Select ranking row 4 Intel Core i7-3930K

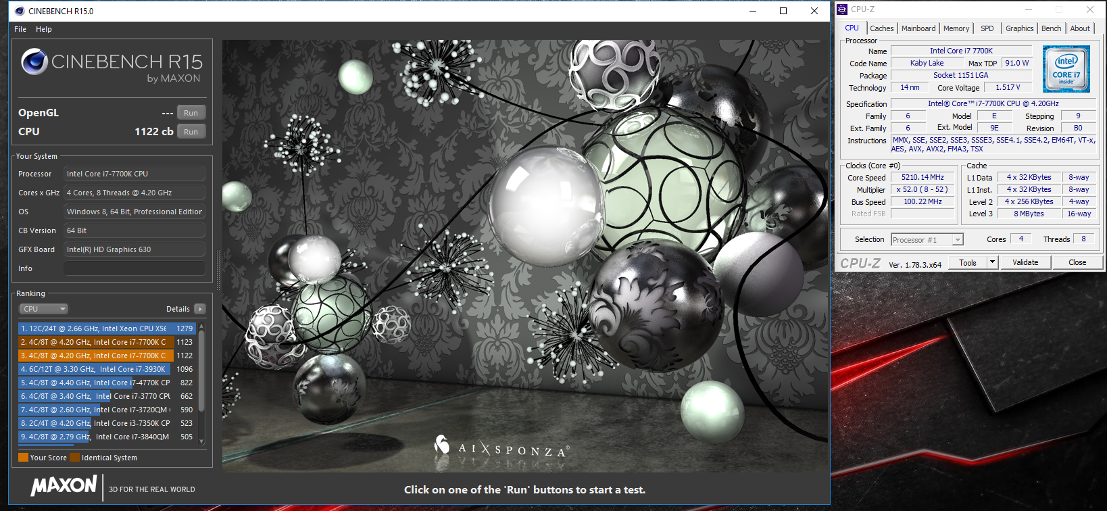(107, 369)
